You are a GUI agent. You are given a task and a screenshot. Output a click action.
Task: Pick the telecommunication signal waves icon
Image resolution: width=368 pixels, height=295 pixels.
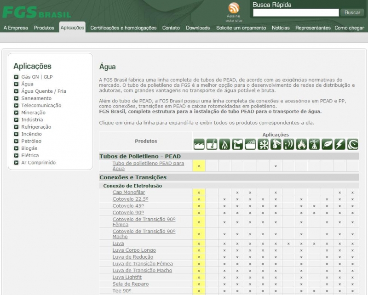click(288, 144)
